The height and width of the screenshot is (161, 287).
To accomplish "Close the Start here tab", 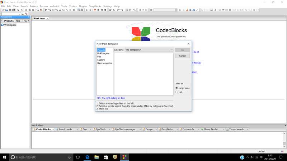I will tap(47, 19).
